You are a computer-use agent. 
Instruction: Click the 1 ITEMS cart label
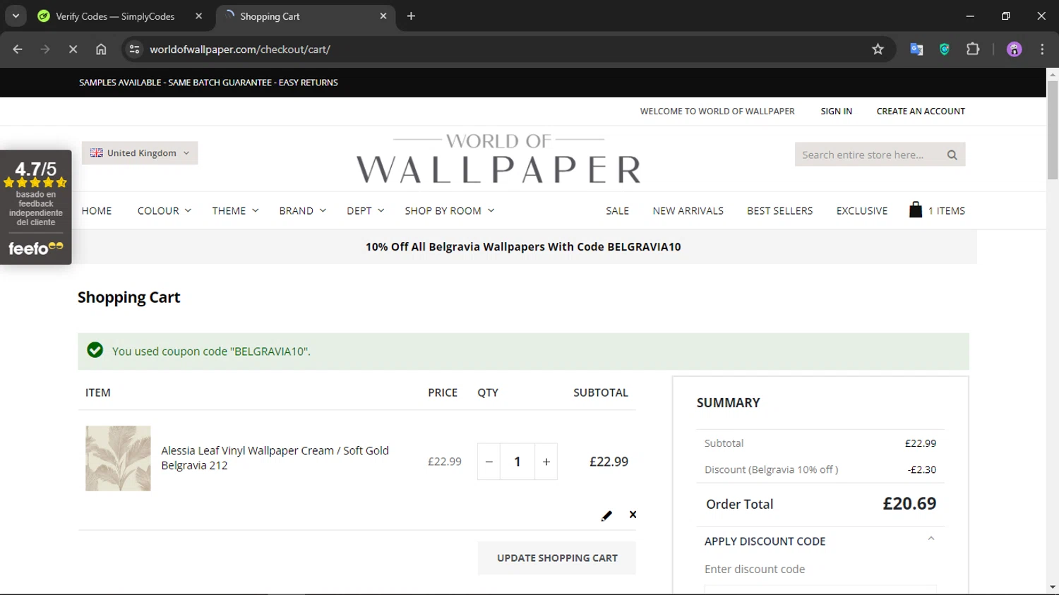tap(946, 211)
